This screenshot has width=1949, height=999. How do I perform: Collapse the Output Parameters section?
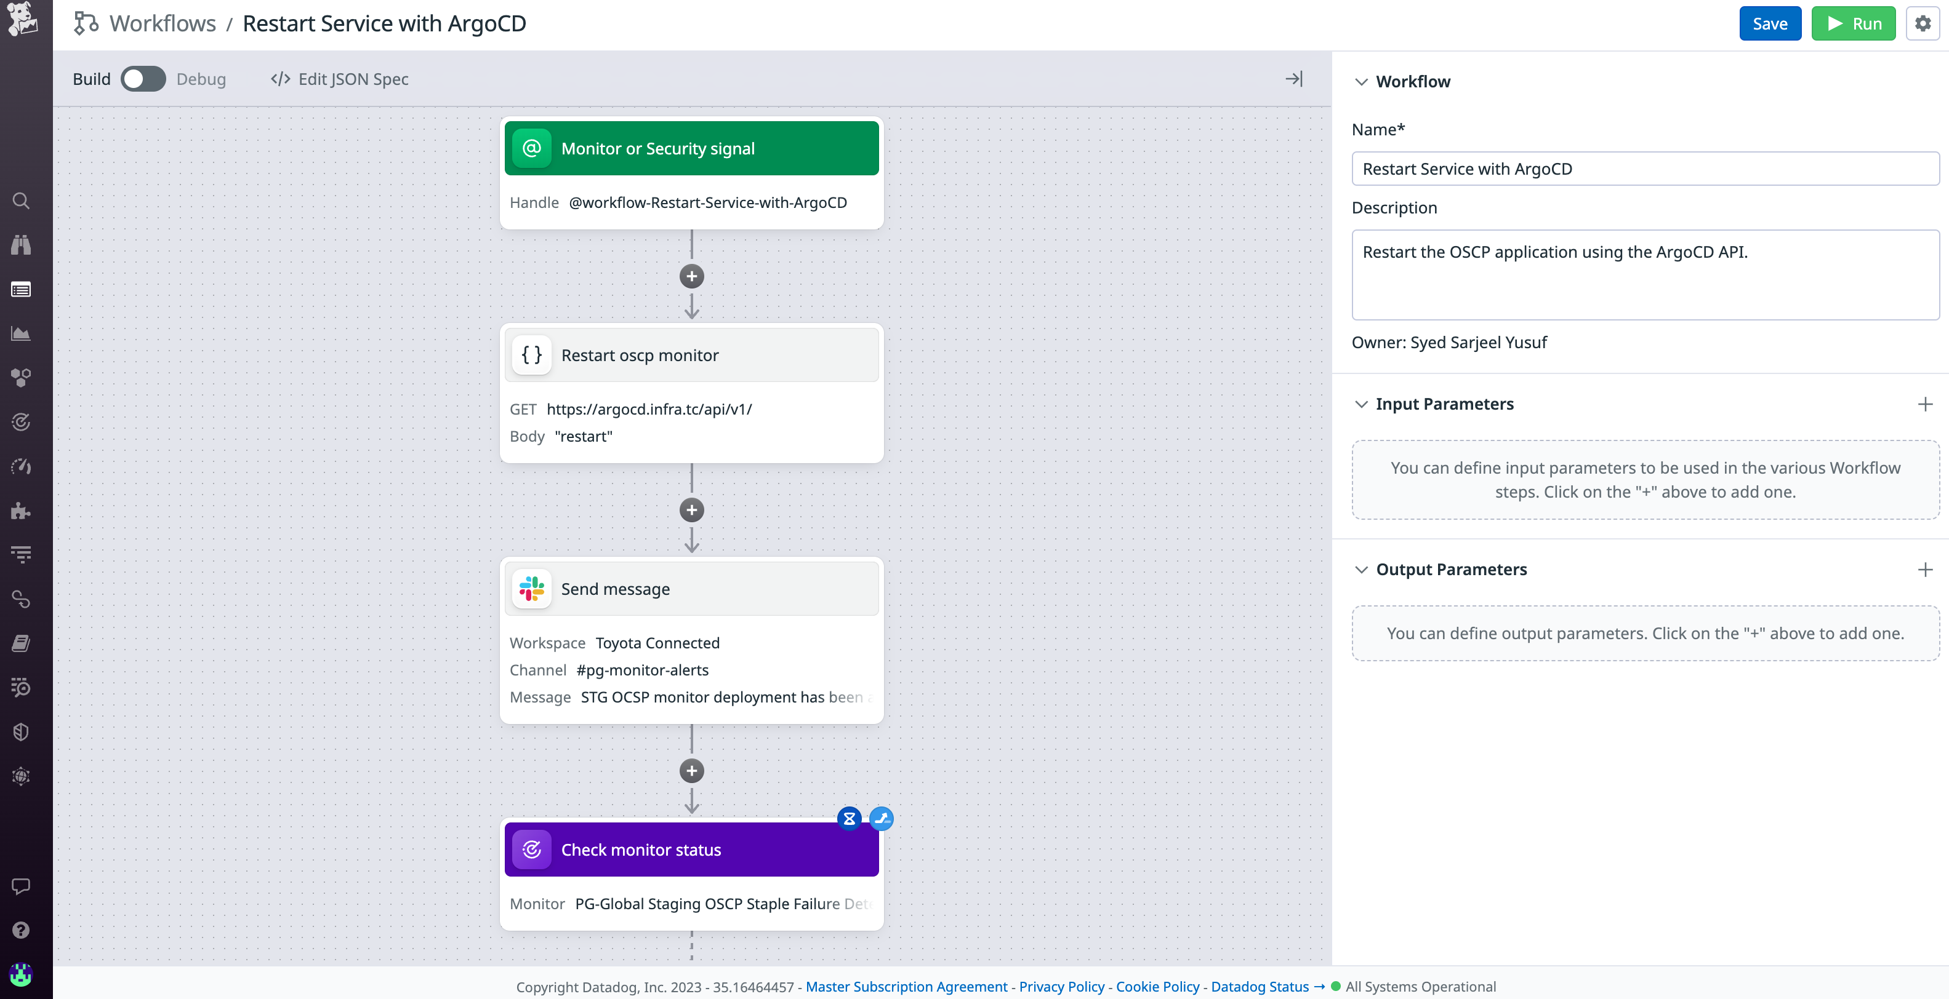pos(1361,570)
